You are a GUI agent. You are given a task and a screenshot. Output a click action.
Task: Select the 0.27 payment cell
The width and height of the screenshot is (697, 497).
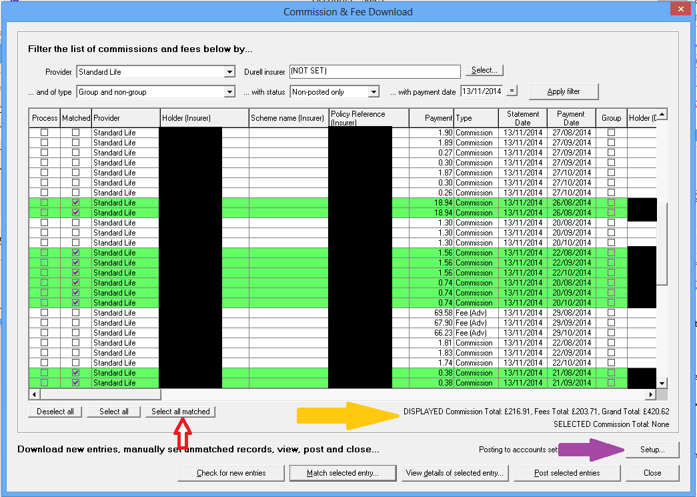(x=432, y=153)
